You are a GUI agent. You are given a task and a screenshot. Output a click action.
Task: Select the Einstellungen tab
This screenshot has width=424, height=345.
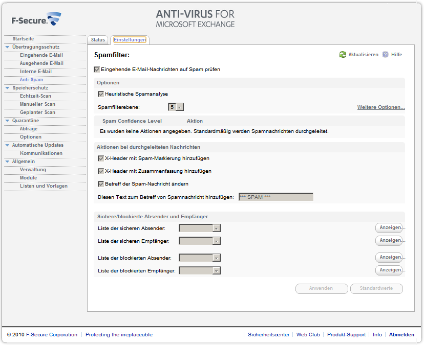[130, 40]
